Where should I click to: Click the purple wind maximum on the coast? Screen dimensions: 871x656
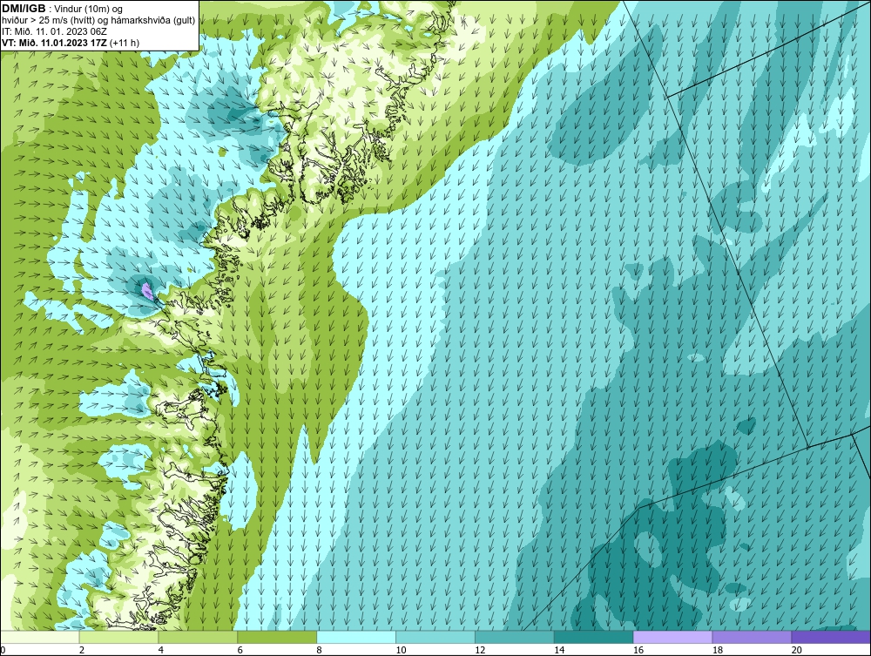[x=147, y=290]
